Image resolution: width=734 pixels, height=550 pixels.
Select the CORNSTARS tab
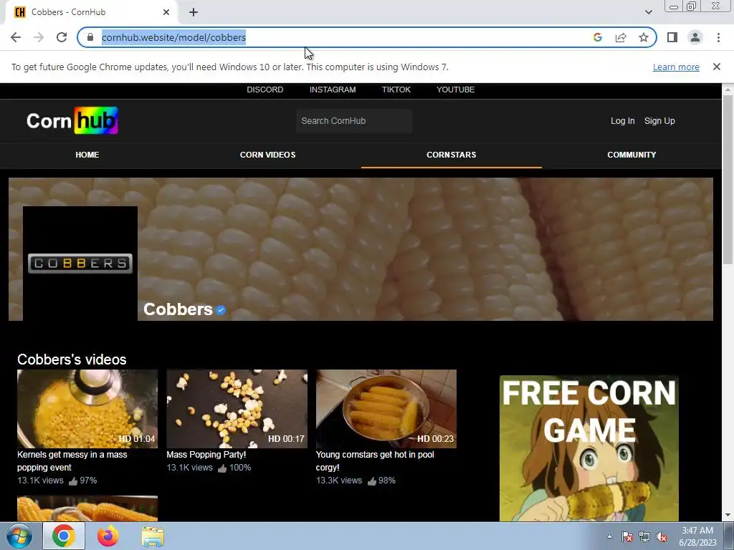452,155
